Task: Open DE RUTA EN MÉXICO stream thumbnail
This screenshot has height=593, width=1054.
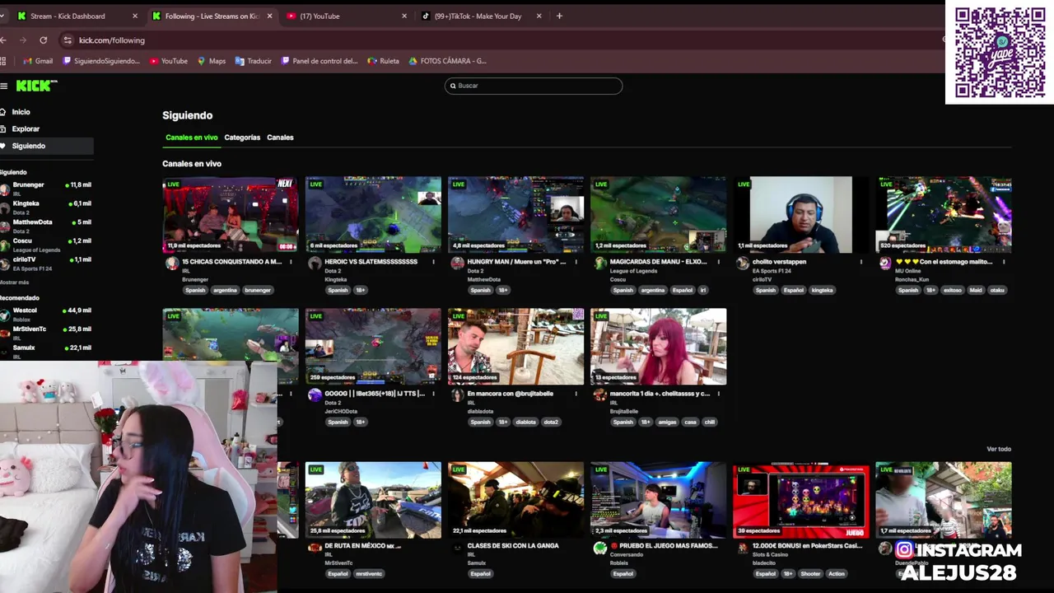Action: click(373, 499)
